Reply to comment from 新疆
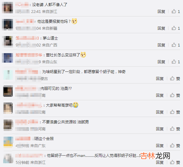The image size is (183, 167). coord(161,28)
